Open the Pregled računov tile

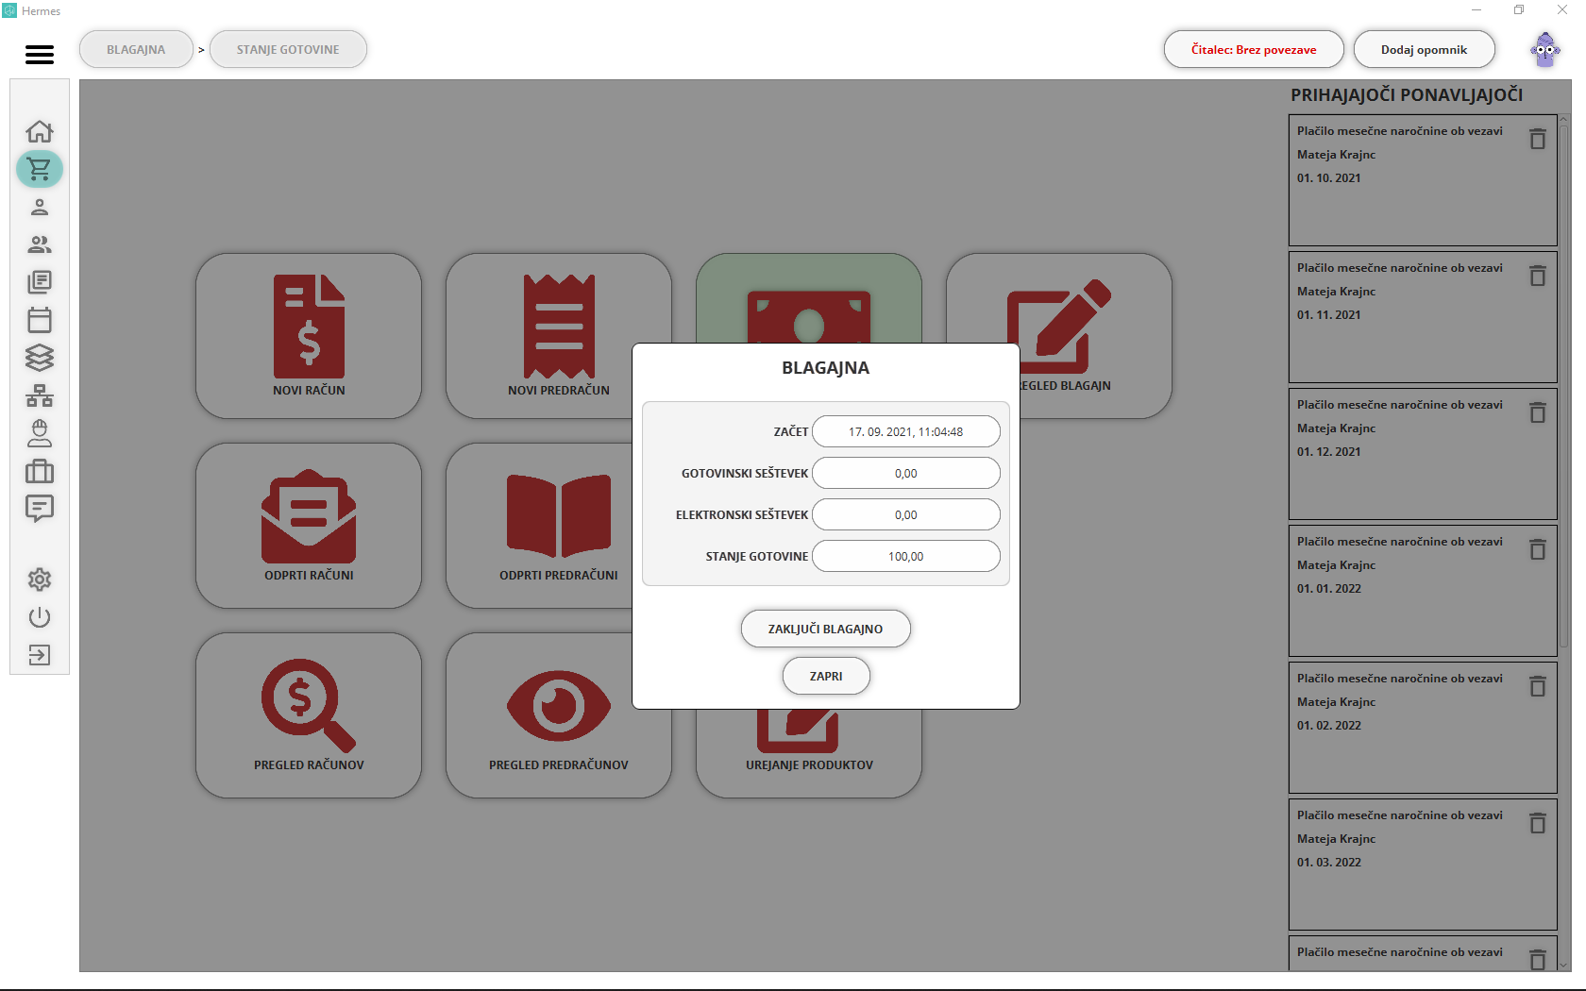(309, 715)
